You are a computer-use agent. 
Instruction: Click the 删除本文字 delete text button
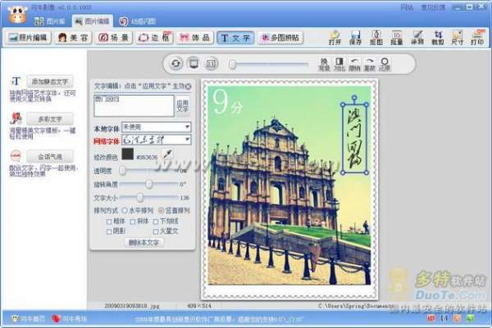pyautogui.click(x=143, y=242)
